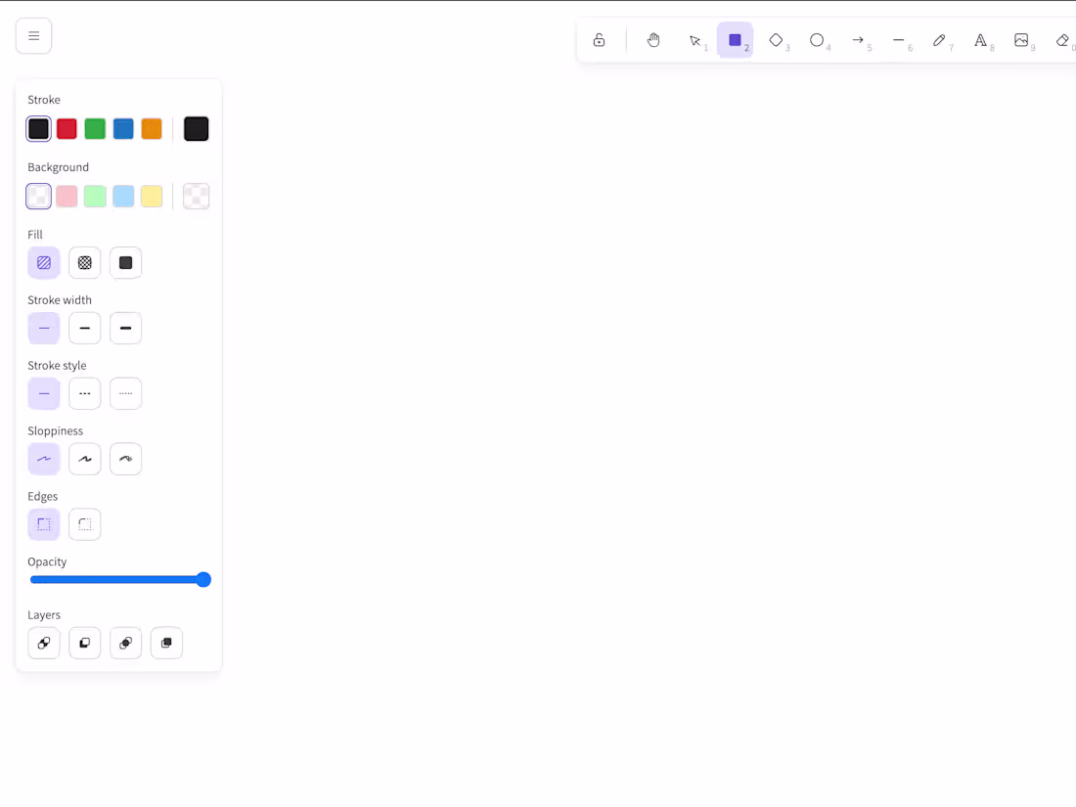Screen dimensions: 1076x807
Task: Send shape to back layer
Action: pos(43,643)
